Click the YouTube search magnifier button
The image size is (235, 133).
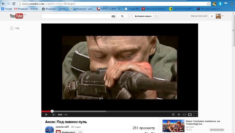tap(122, 16)
